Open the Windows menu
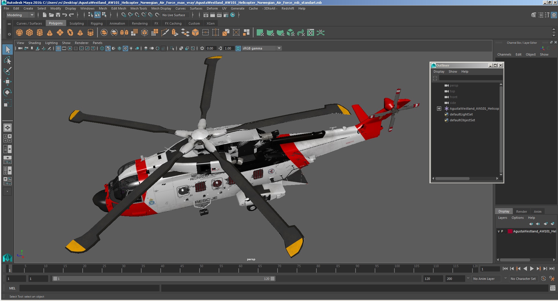This screenshot has width=558, height=301. pyautogui.click(x=87, y=8)
